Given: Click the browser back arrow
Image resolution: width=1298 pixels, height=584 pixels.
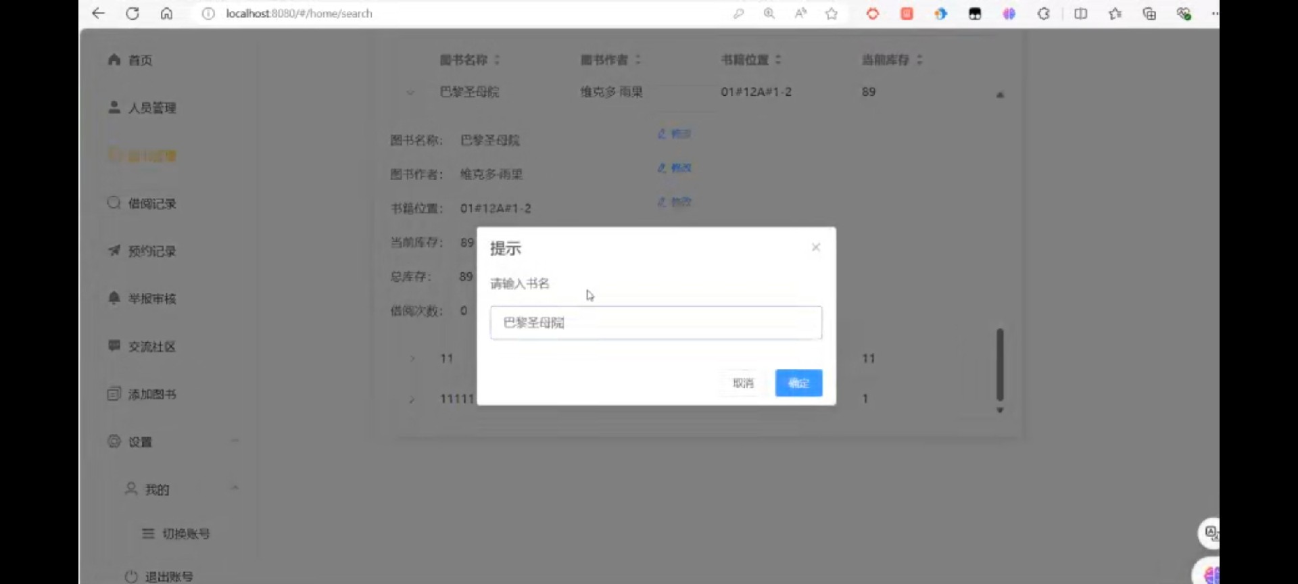Looking at the screenshot, I should coord(99,14).
